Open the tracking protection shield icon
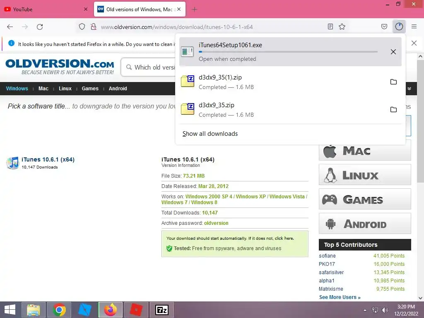 pos(82,26)
